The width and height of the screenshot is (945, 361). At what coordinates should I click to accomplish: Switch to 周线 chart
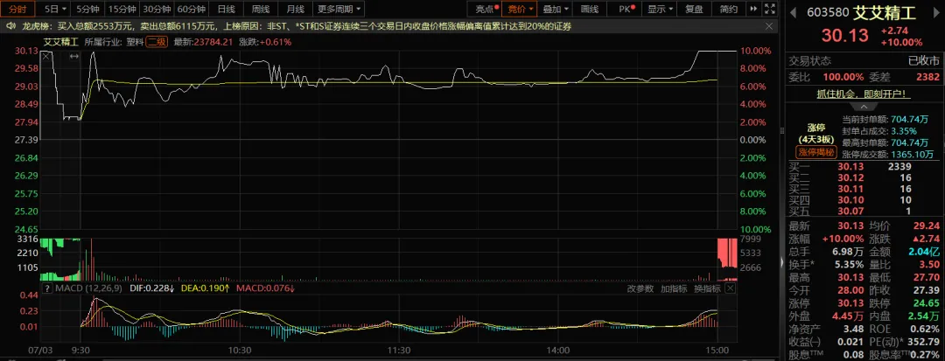(261, 9)
